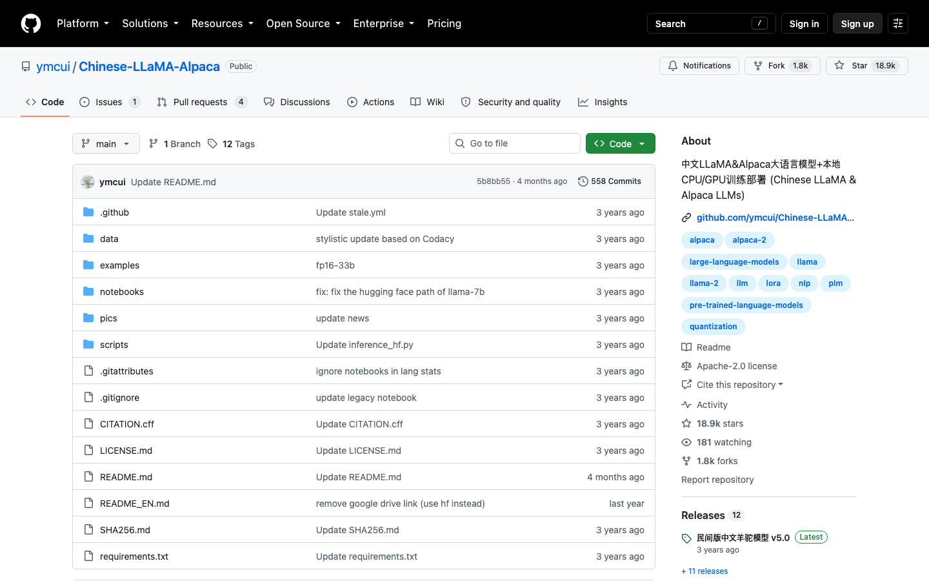Click the tag icon beside release v5.0

686,538
